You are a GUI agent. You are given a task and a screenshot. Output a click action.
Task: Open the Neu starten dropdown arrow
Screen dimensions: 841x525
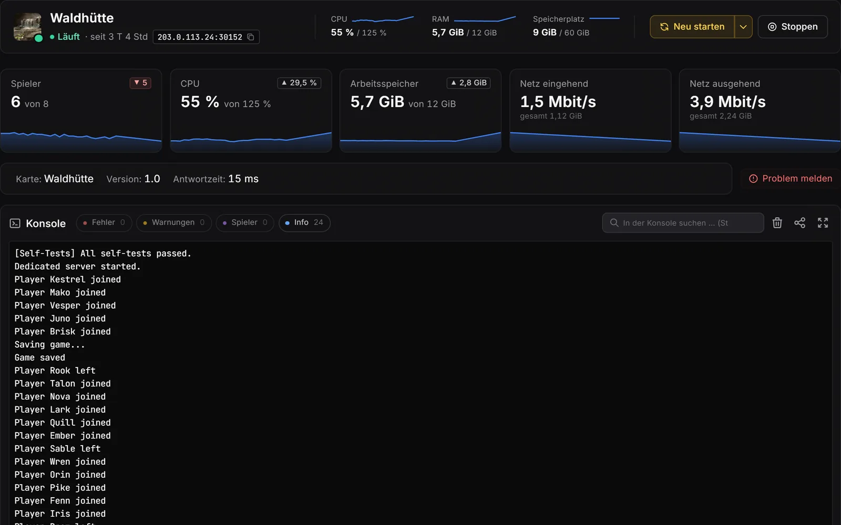[743, 27]
